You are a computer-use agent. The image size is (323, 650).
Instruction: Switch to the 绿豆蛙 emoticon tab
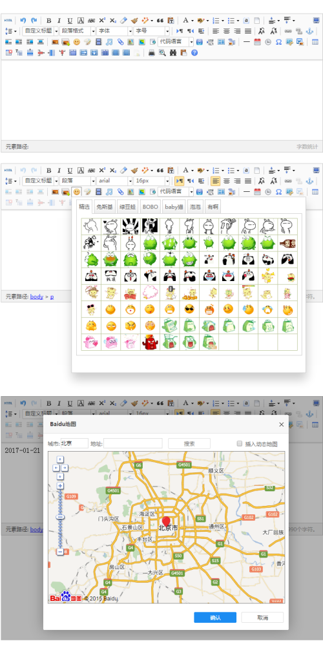tap(127, 207)
